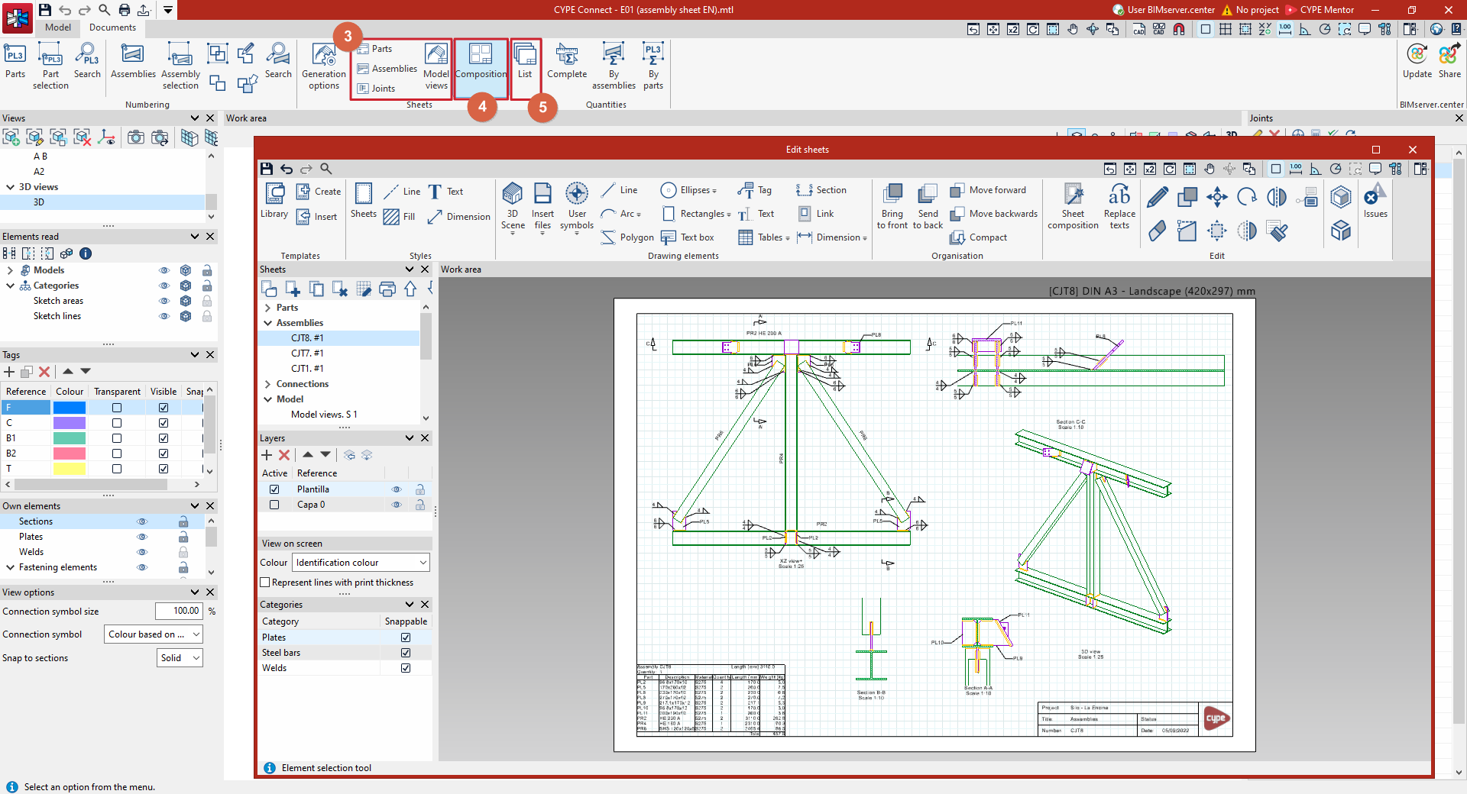Click the Replace texts tool
1467x794 pixels.
point(1119,206)
